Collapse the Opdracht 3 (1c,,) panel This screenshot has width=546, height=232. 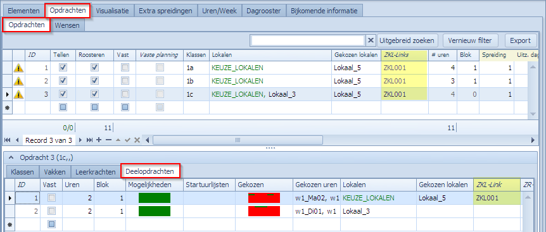pos(11,157)
